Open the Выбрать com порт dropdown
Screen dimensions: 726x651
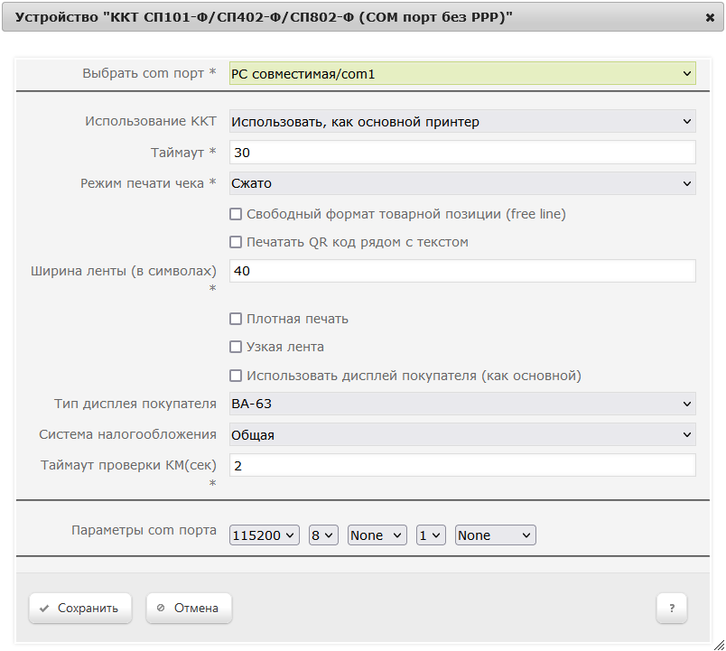tap(462, 74)
